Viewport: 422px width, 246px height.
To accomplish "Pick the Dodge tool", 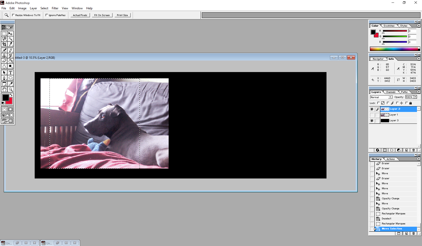I will point(11,66).
